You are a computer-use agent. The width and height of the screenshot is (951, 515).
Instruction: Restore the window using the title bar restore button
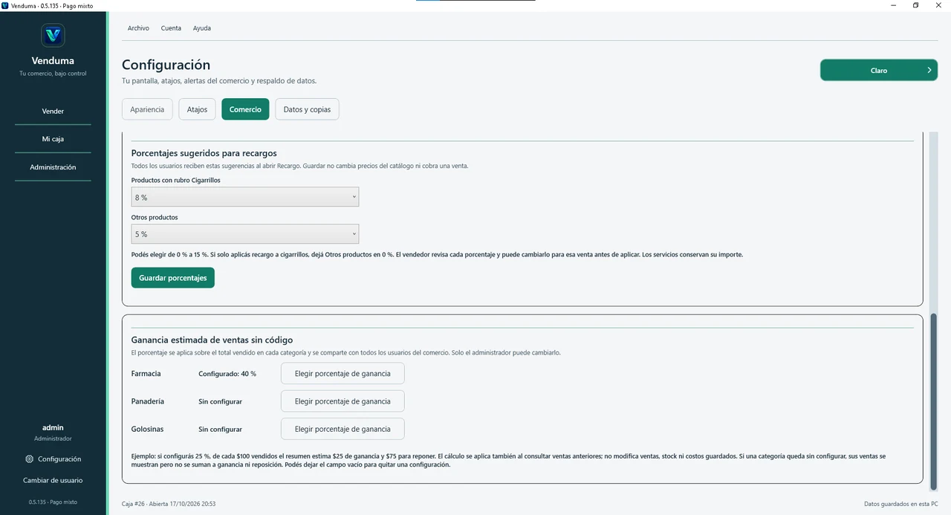pyautogui.click(x=915, y=5)
